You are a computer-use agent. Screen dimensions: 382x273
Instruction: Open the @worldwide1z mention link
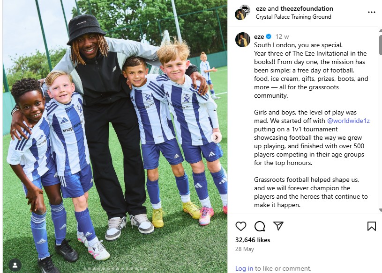point(348,121)
